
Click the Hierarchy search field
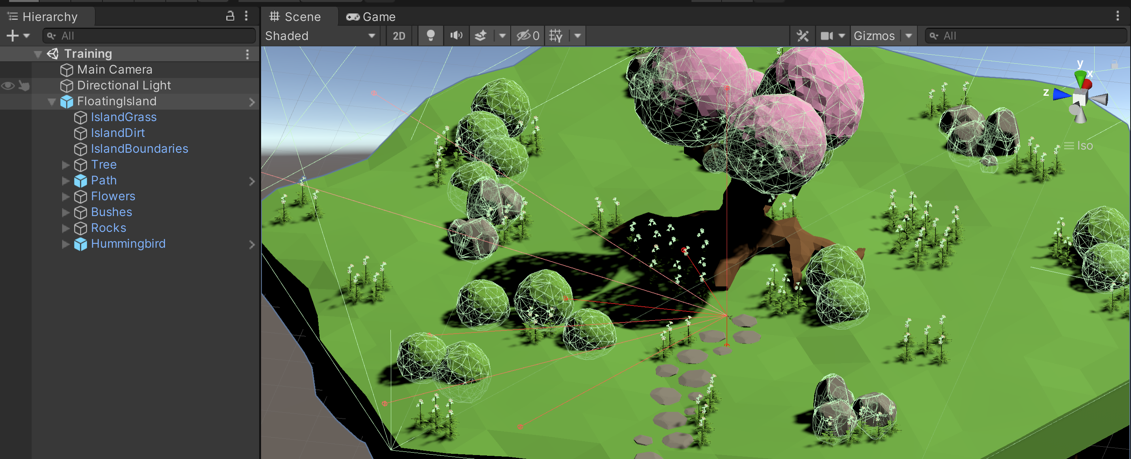[149, 36]
